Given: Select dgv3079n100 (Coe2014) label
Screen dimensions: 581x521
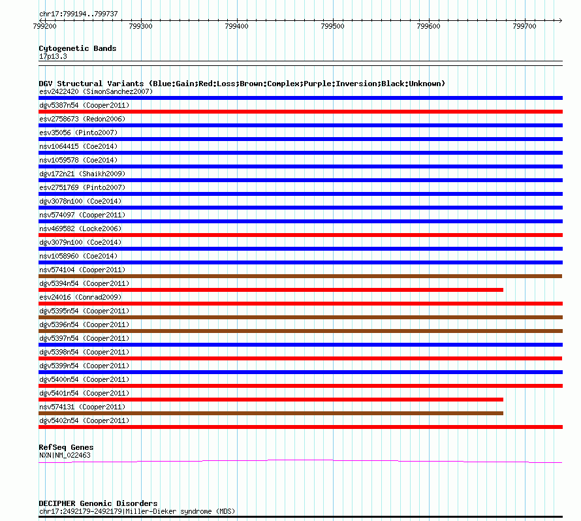Looking at the screenshot, I should pyautogui.click(x=80, y=242).
